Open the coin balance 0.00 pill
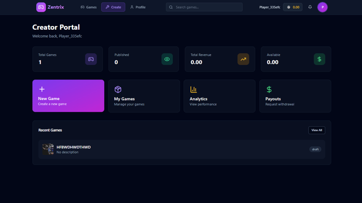 (x=293, y=7)
